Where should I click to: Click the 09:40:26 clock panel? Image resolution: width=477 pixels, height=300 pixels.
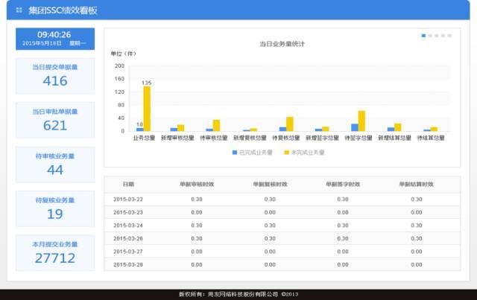click(55, 39)
